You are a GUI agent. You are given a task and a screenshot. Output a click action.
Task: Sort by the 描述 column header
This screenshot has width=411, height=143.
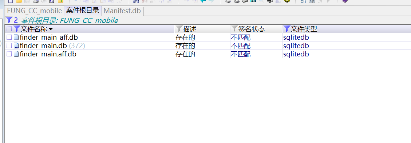pos(190,29)
